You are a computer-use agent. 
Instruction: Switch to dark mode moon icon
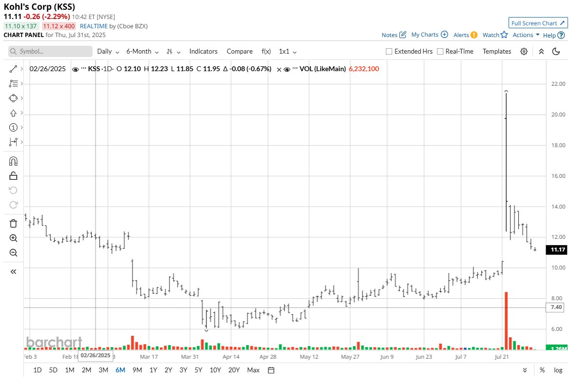click(x=556, y=52)
